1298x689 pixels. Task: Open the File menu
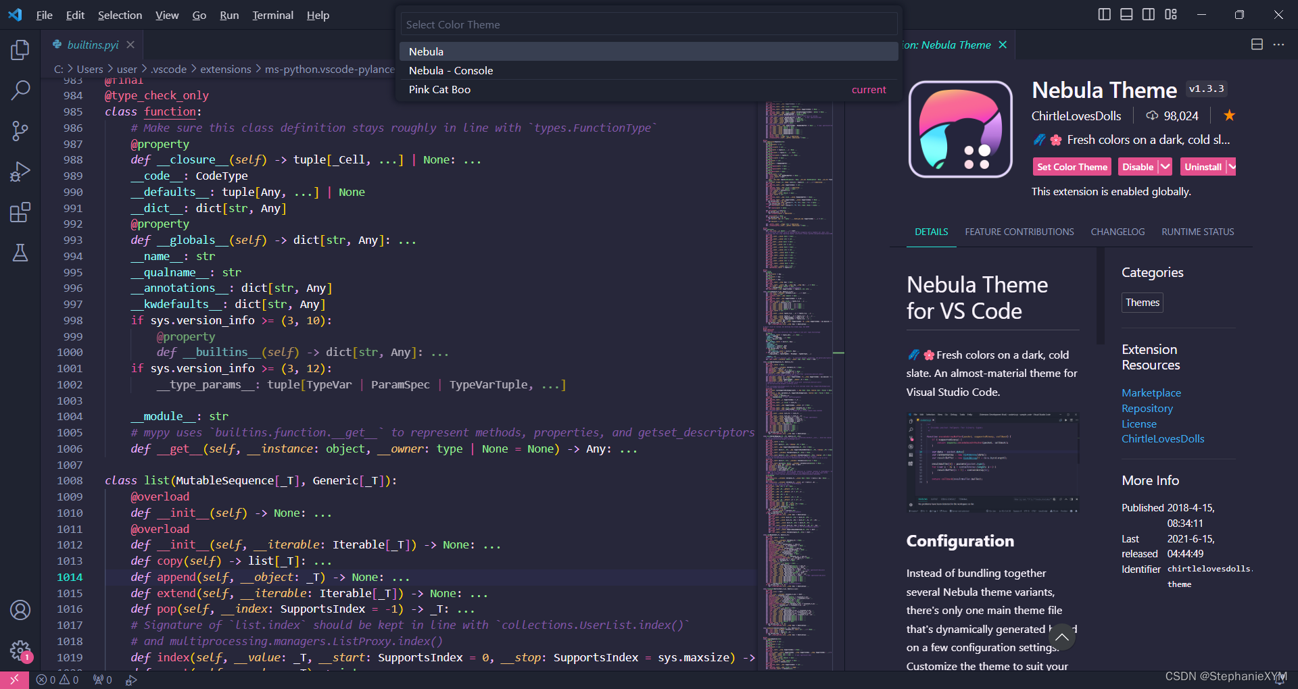(45, 15)
